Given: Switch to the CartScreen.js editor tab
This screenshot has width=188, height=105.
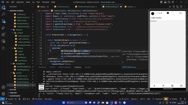Looking at the screenshot, I should click(x=62, y=7).
